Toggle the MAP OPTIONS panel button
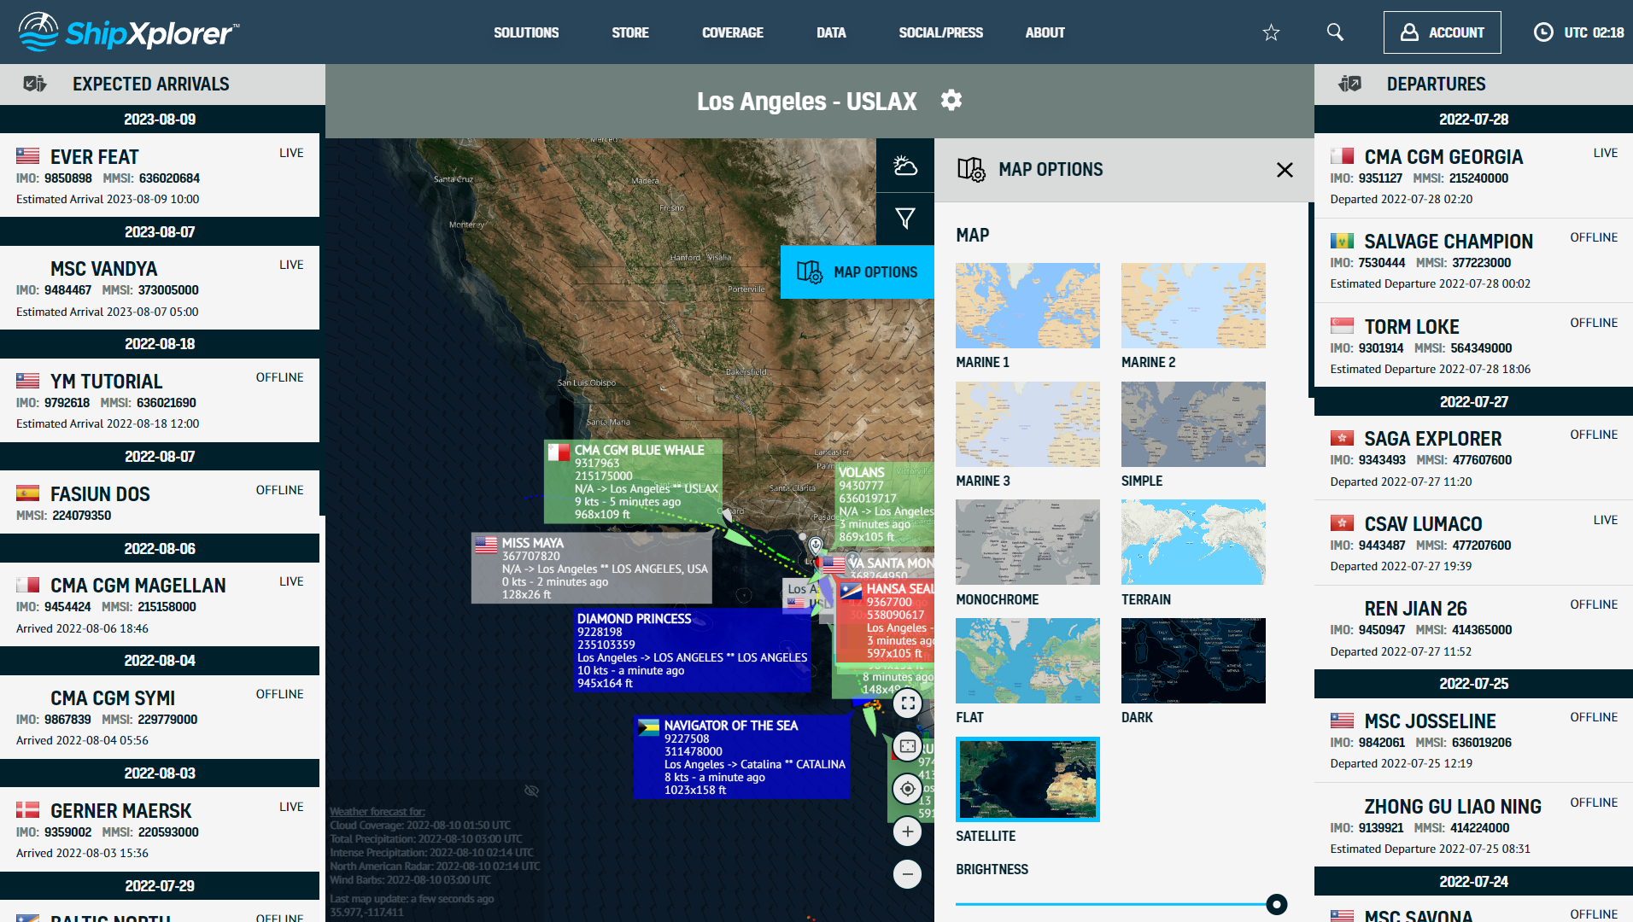The width and height of the screenshot is (1633, 922). pyautogui.click(x=857, y=272)
